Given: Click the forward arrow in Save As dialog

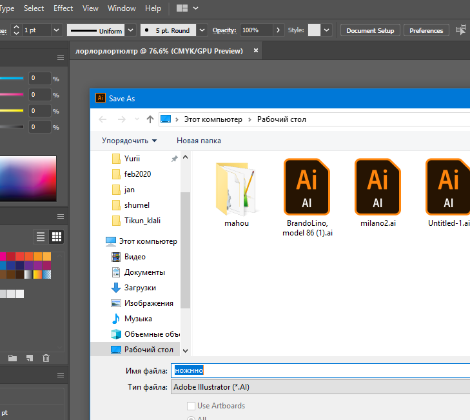Looking at the screenshot, I should click(121, 119).
